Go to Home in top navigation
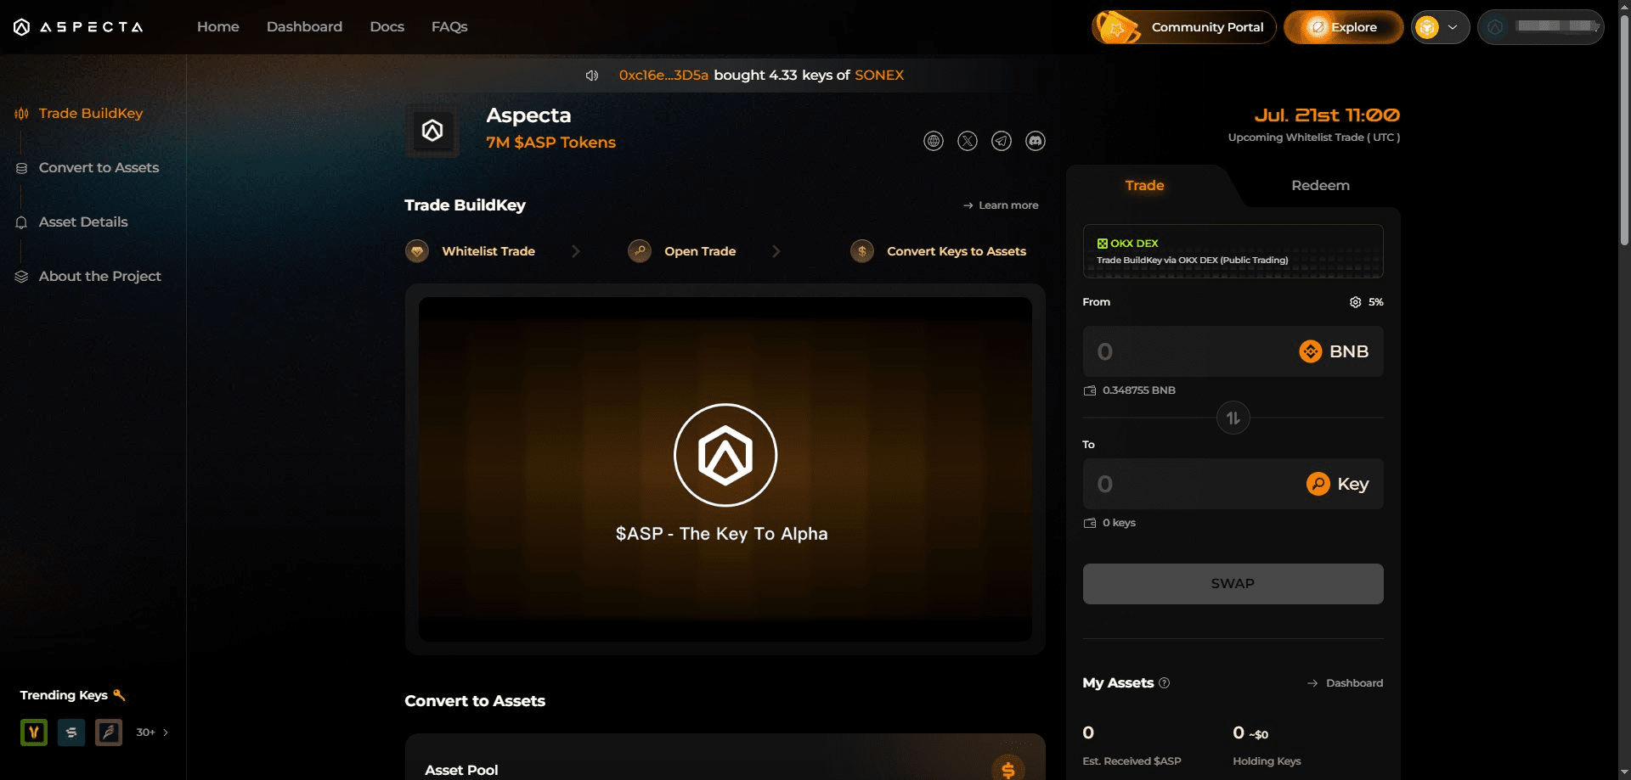 218,27
